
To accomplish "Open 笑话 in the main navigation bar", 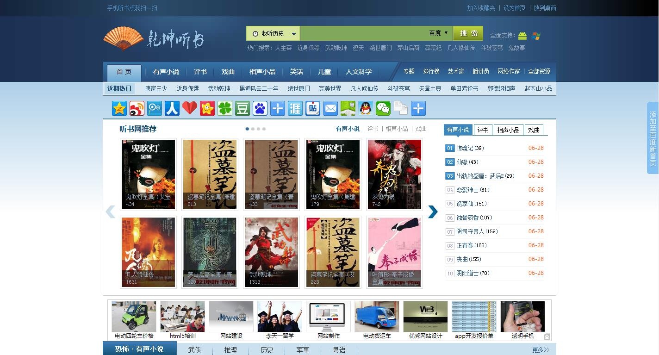I will pyautogui.click(x=297, y=72).
